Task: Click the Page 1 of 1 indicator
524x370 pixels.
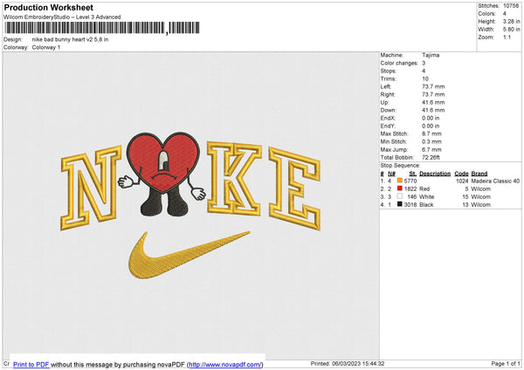Action: point(506,363)
